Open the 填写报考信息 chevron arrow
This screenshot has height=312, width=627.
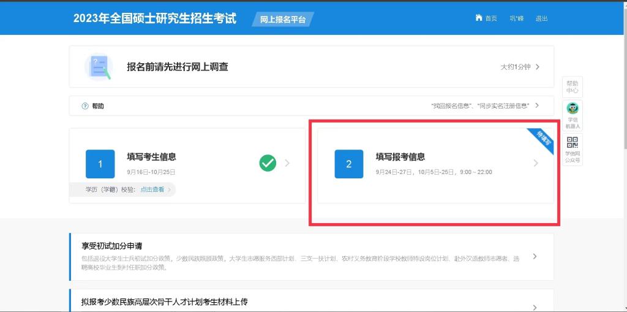(x=536, y=163)
